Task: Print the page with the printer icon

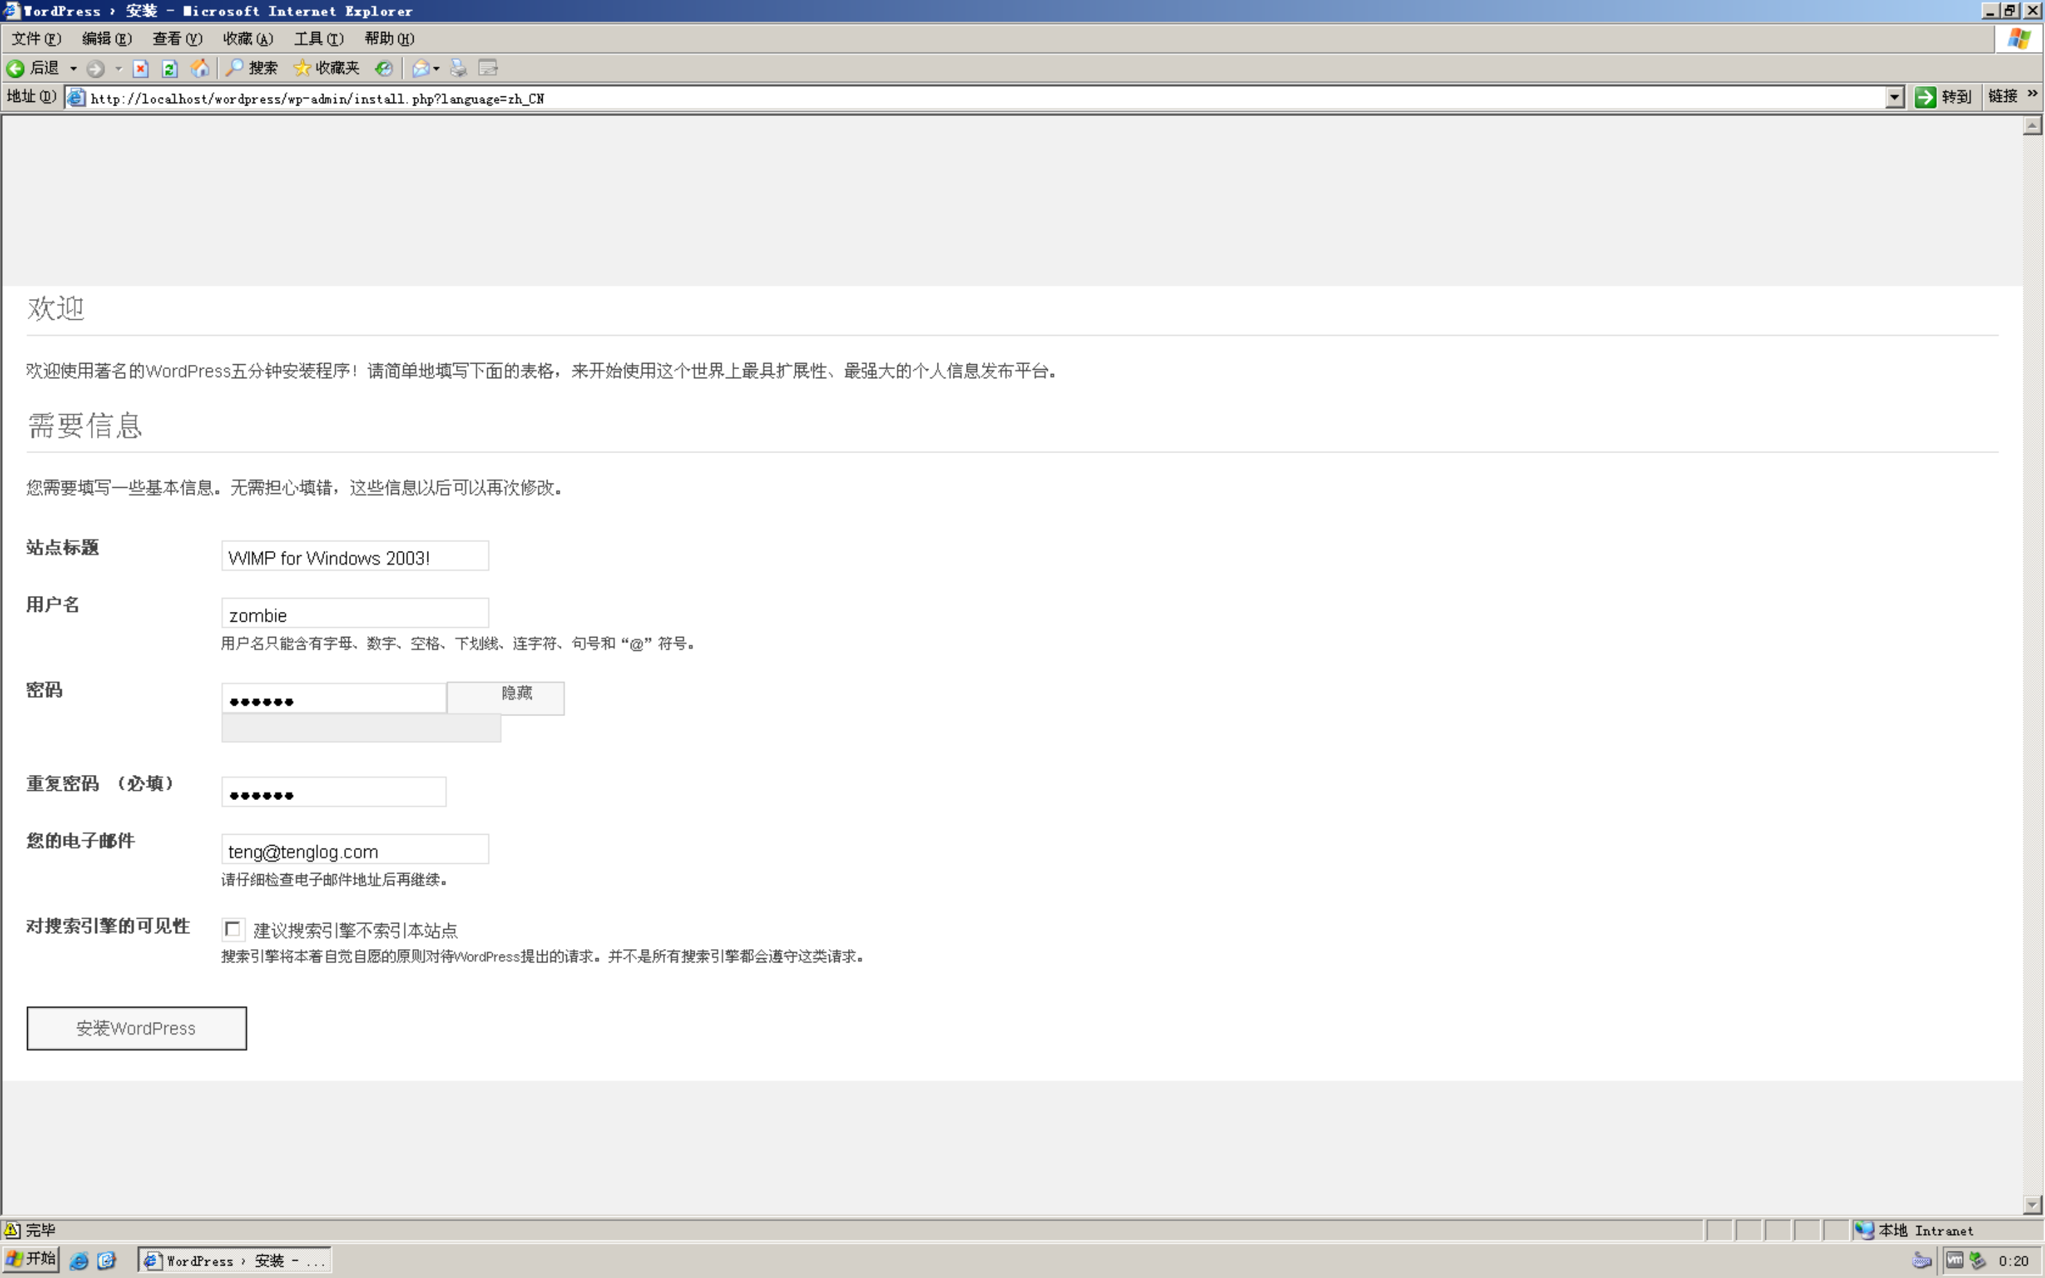Action: pyautogui.click(x=458, y=69)
